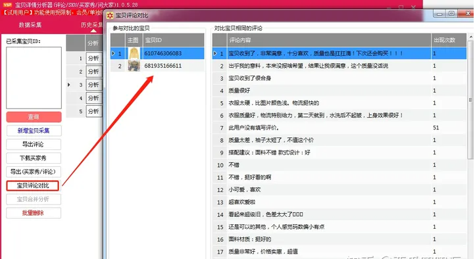Image resolution: width=475 pixels, height=259 pixels.
Task: Click inside the 已采集宝贝ID text box
Action: (34, 78)
